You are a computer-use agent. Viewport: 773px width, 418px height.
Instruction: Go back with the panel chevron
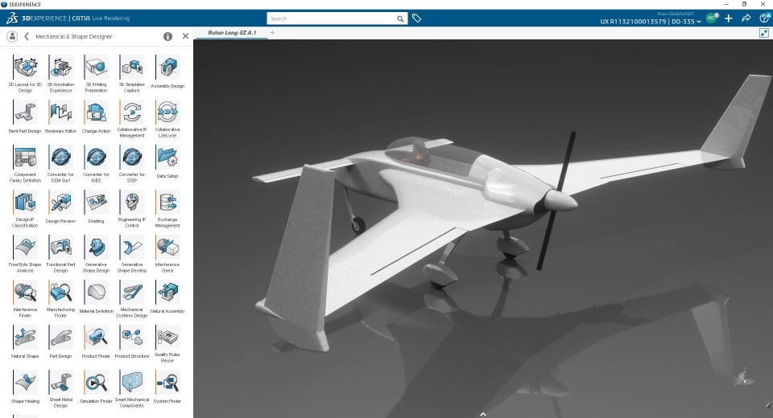27,36
